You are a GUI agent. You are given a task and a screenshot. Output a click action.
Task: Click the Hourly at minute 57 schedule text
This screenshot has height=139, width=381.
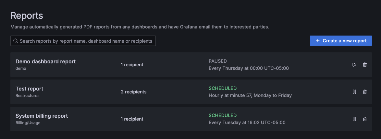coord(250,95)
